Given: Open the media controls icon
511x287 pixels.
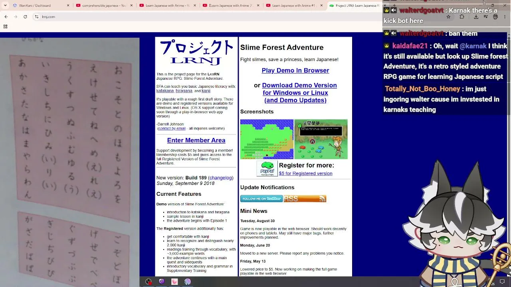Looking at the screenshot, I should click(x=485, y=17).
